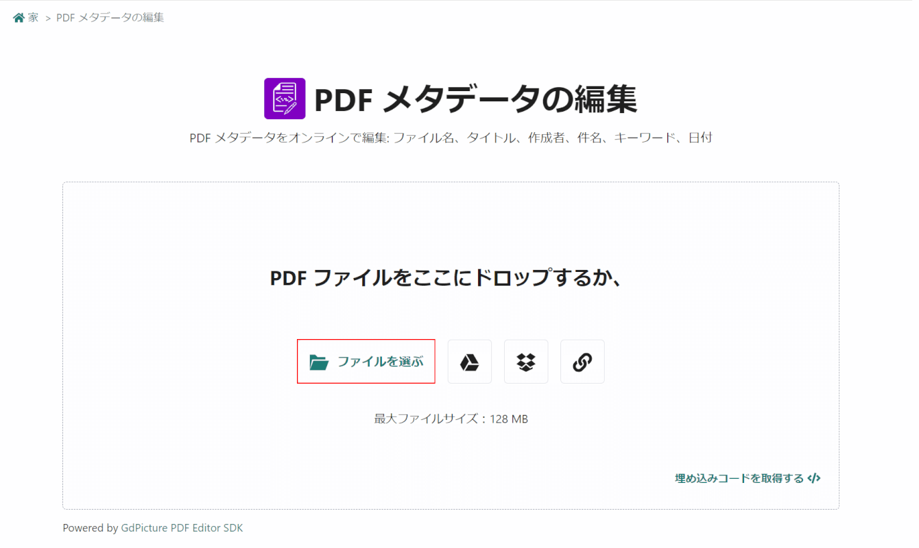Open the GdPicture PDF Editor SDK link
The image size is (919, 548).
pyautogui.click(x=182, y=528)
